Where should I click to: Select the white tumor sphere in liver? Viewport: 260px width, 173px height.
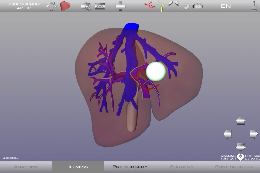coord(156,72)
